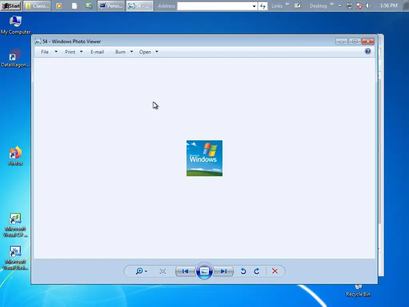Click the notepad icon beside Links

click(x=298, y=6)
